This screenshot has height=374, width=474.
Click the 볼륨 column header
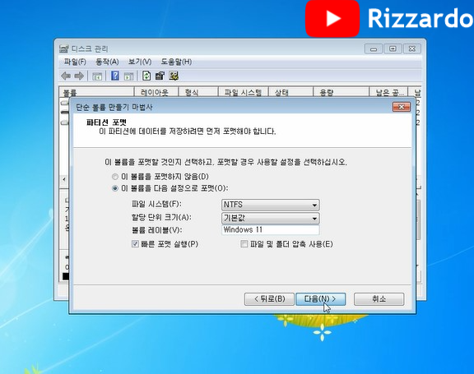[96, 92]
